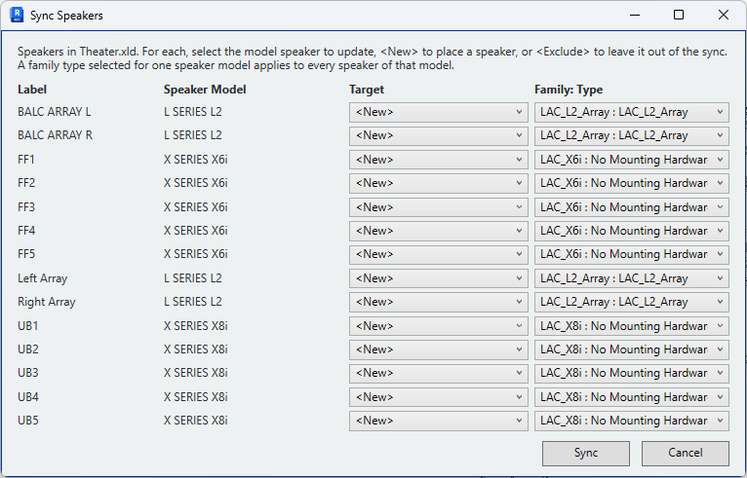
Task: Click the BALC ARRAY R label
Action: (x=56, y=135)
